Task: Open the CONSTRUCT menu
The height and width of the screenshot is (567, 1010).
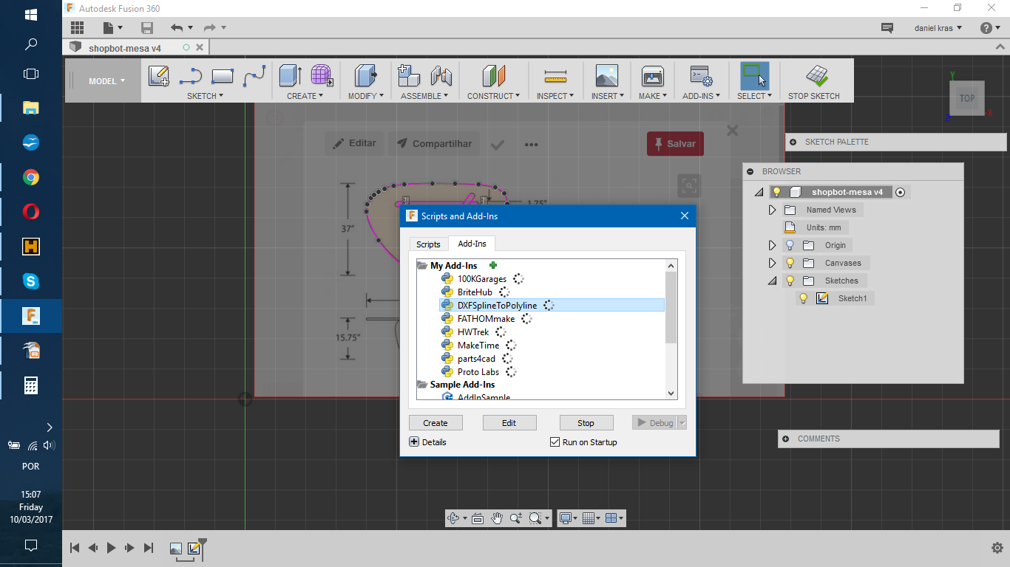Action: (x=493, y=96)
